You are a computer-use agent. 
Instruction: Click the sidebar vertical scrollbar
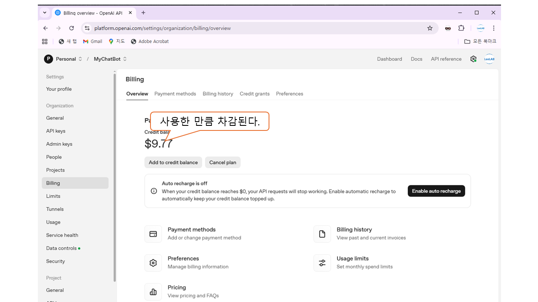point(115,176)
